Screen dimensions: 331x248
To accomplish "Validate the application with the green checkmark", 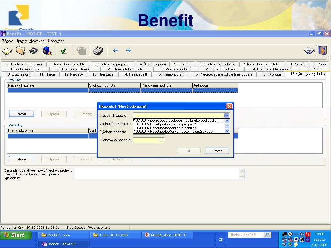I will click(64, 51).
